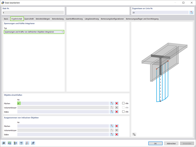Select Volumenkörper graphically in Objekte einschließen

coord(112,108)
